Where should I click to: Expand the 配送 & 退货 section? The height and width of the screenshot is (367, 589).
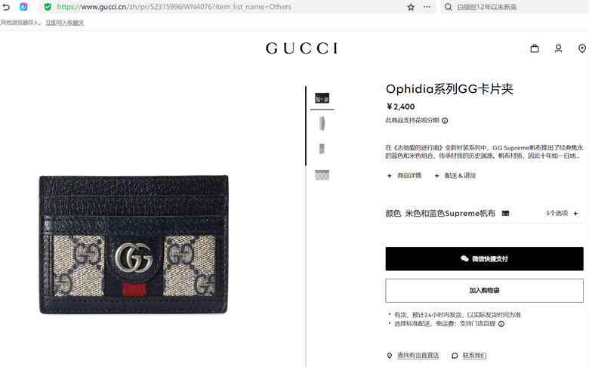(x=455, y=175)
